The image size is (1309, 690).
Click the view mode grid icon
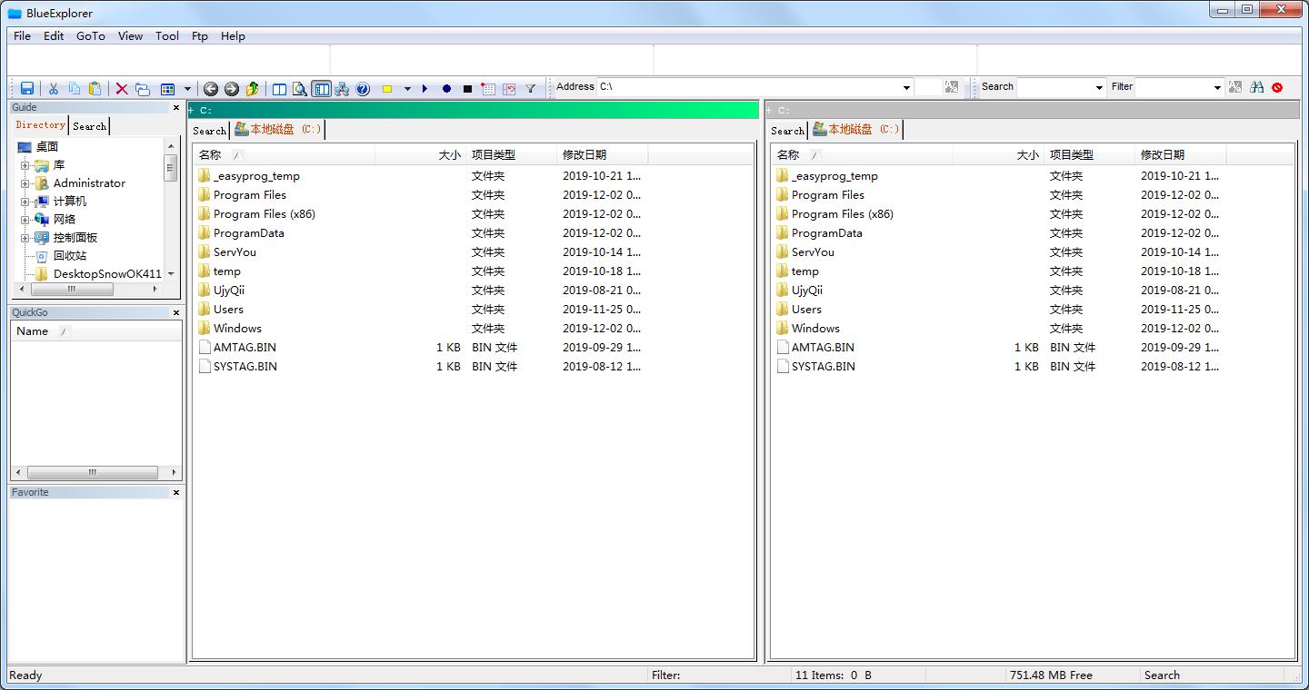click(x=167, y=88)
